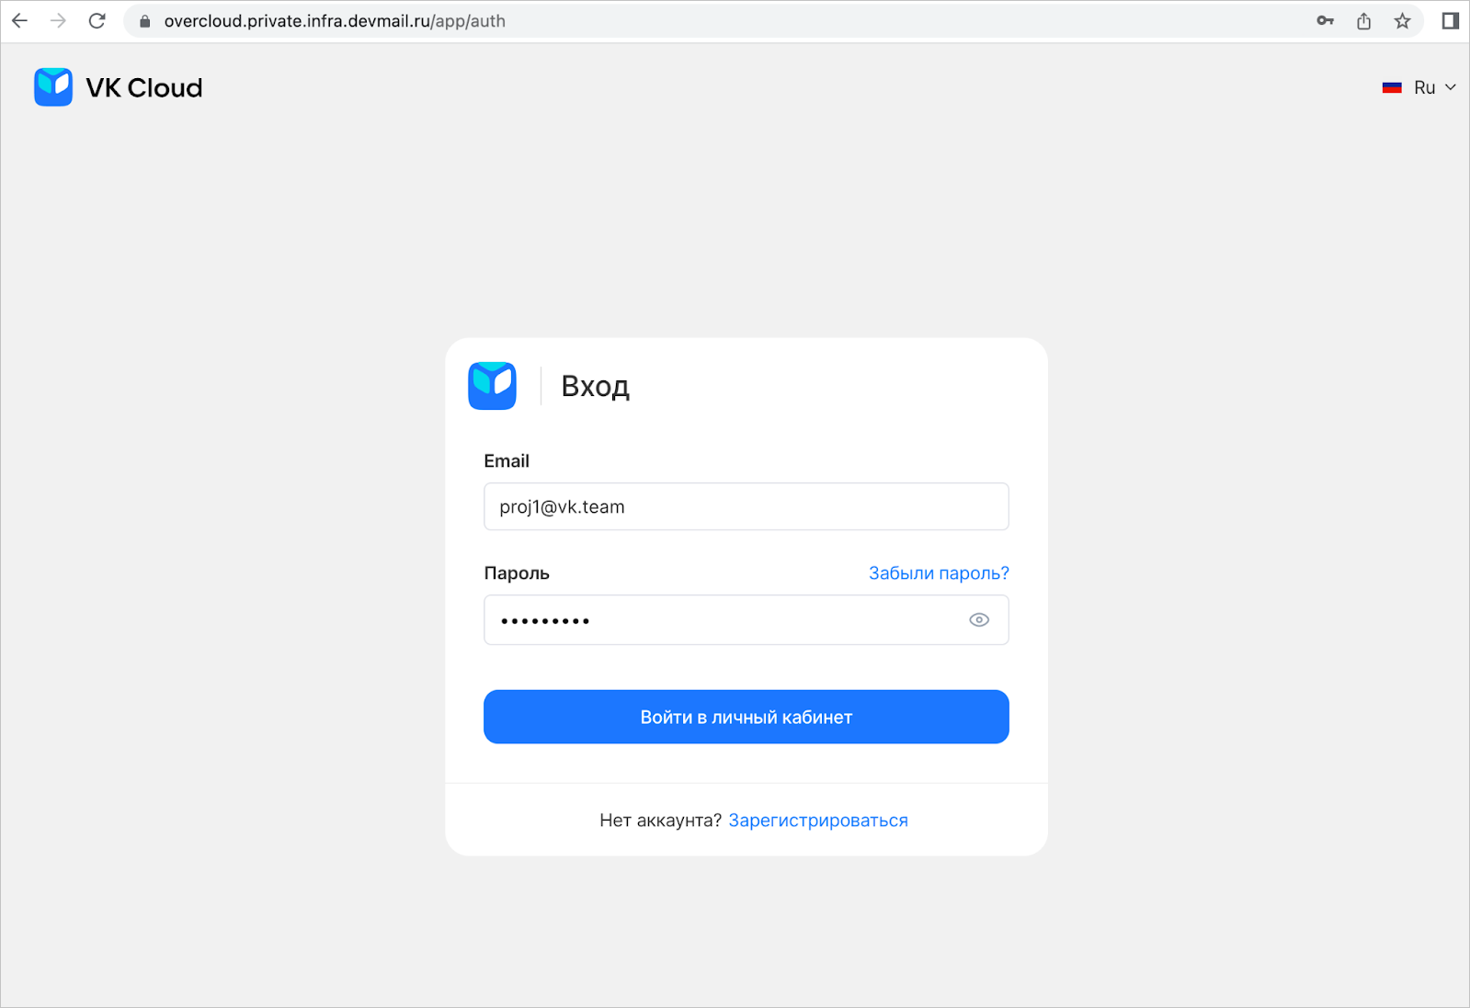Bookmark this page with the star icon

(1402, 21)
